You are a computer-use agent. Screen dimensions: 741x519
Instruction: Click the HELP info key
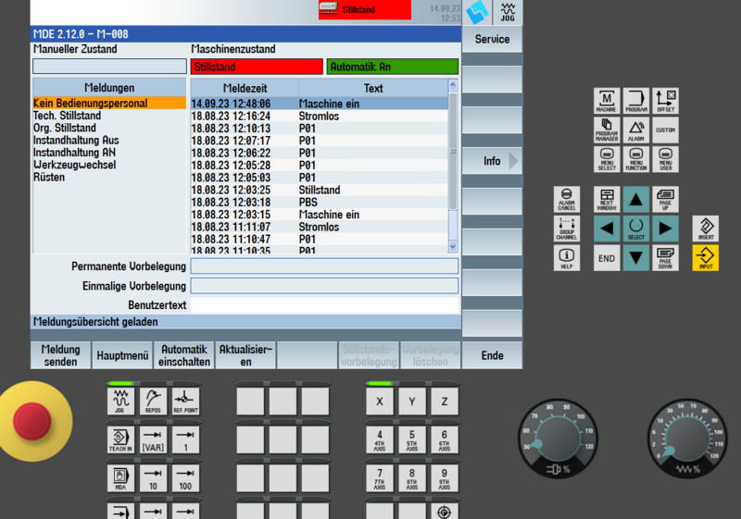click(x=566, y=257)
